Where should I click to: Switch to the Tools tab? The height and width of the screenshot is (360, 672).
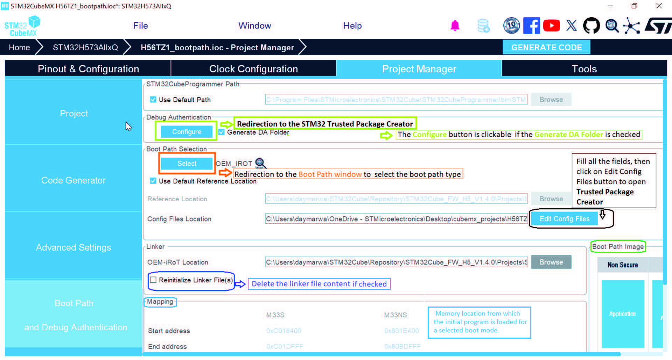[x=584, y=69]
